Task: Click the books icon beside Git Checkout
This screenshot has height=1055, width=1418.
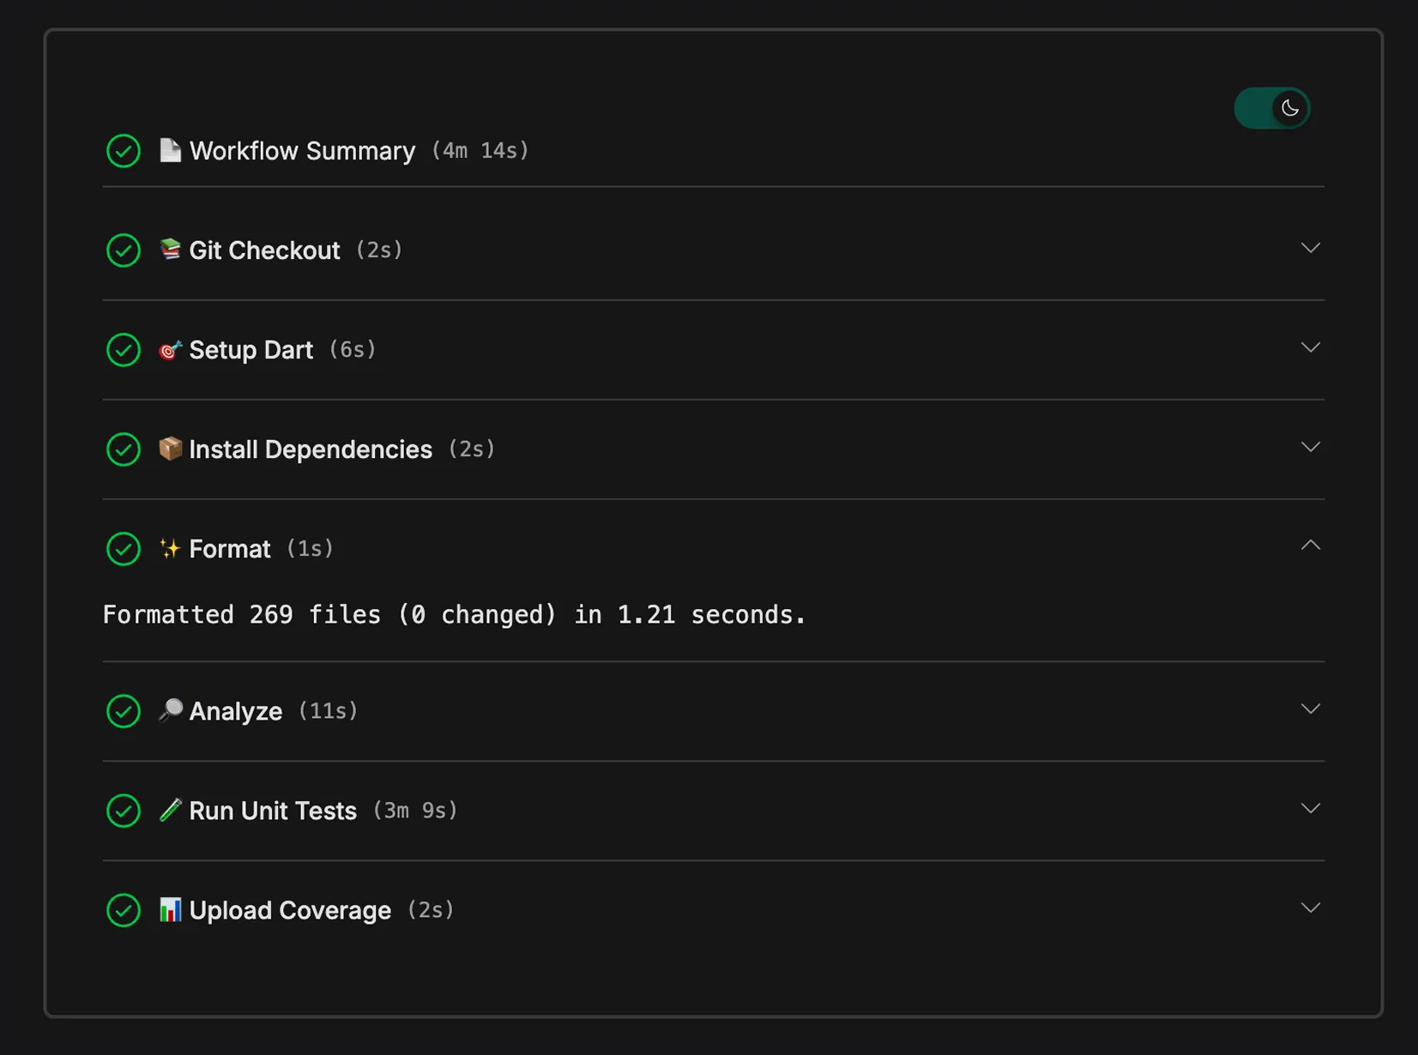Action: point(170,250)
